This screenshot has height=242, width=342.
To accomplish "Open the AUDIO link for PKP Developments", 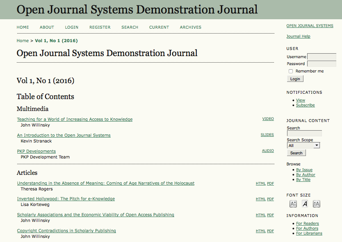I will [x=268, y=151].
